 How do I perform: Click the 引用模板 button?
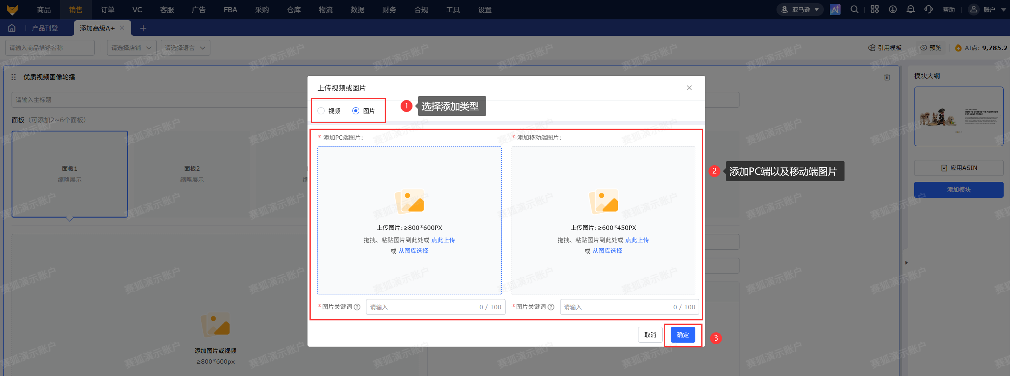pos(885,48)
